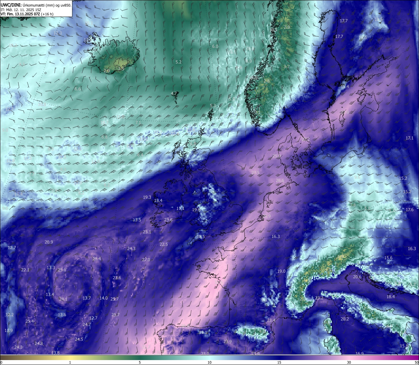Click the map value 14.0

click(103, 298)
